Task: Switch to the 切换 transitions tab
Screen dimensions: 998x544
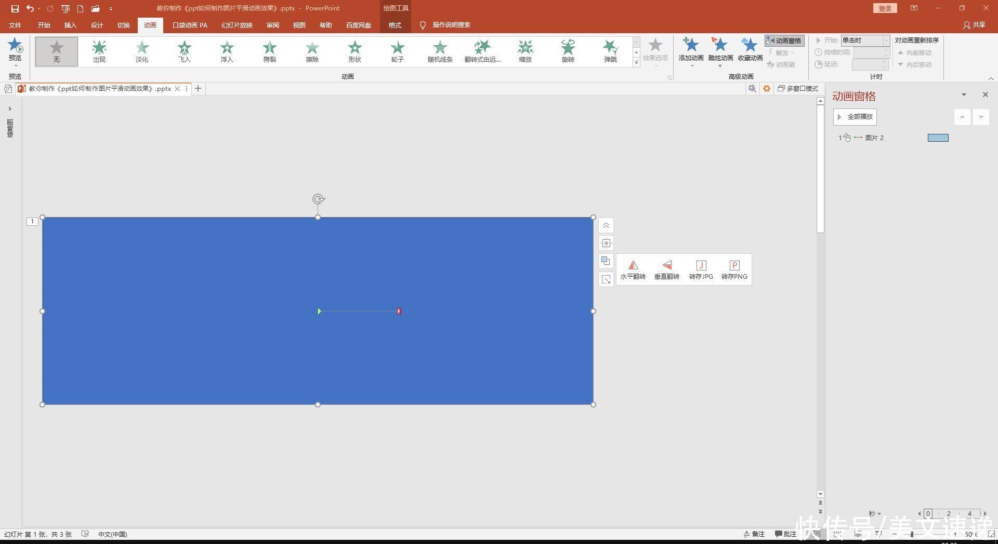Action: [124, 25]
